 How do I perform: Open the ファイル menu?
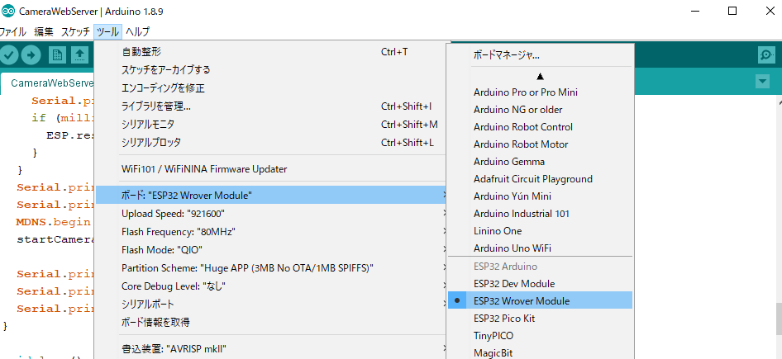pos(13,32)
